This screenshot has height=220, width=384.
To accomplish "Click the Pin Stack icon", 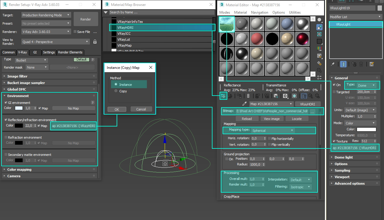I will click(333, 64).
